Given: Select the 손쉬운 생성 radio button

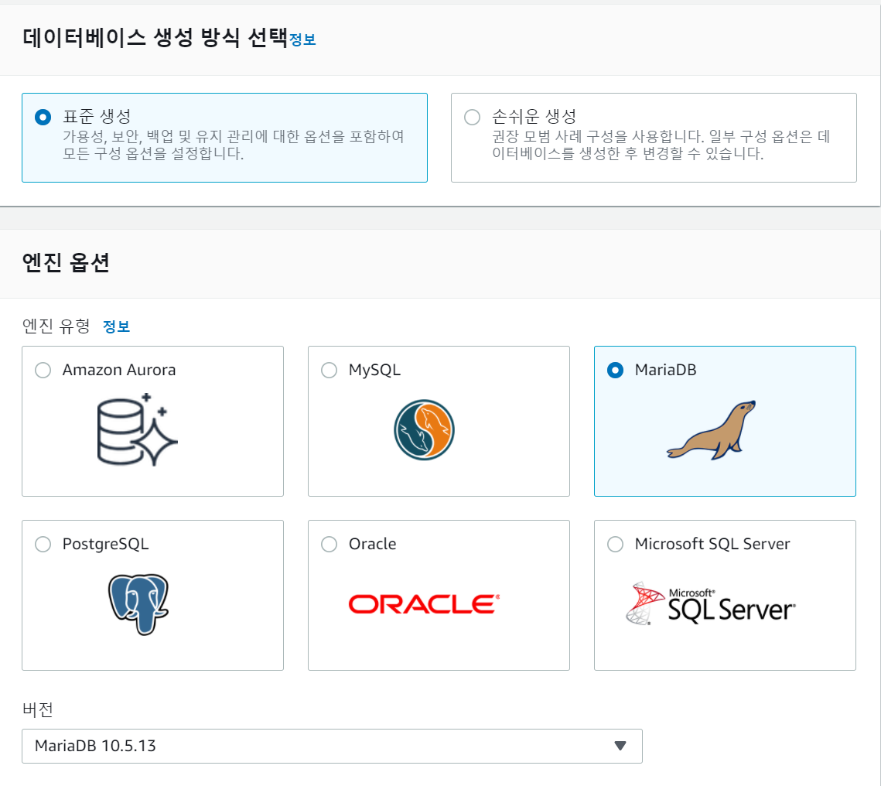Looking at the screenshot, I should pos(472,118).
